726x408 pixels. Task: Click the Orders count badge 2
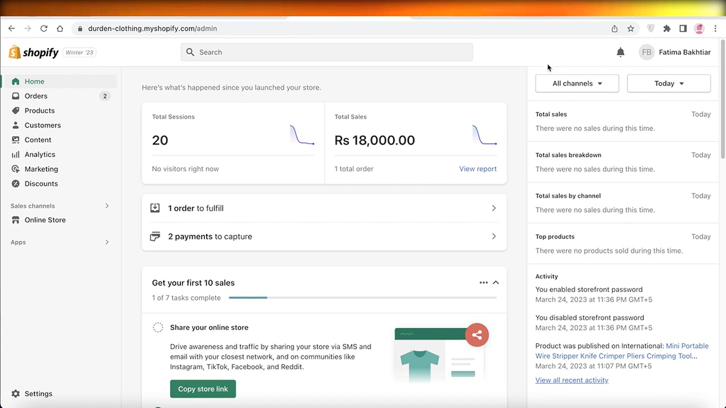pos(105,96)
